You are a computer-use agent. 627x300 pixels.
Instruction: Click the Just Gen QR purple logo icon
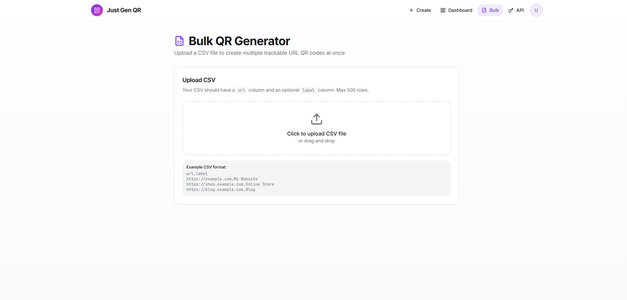[x=97, y=10]
